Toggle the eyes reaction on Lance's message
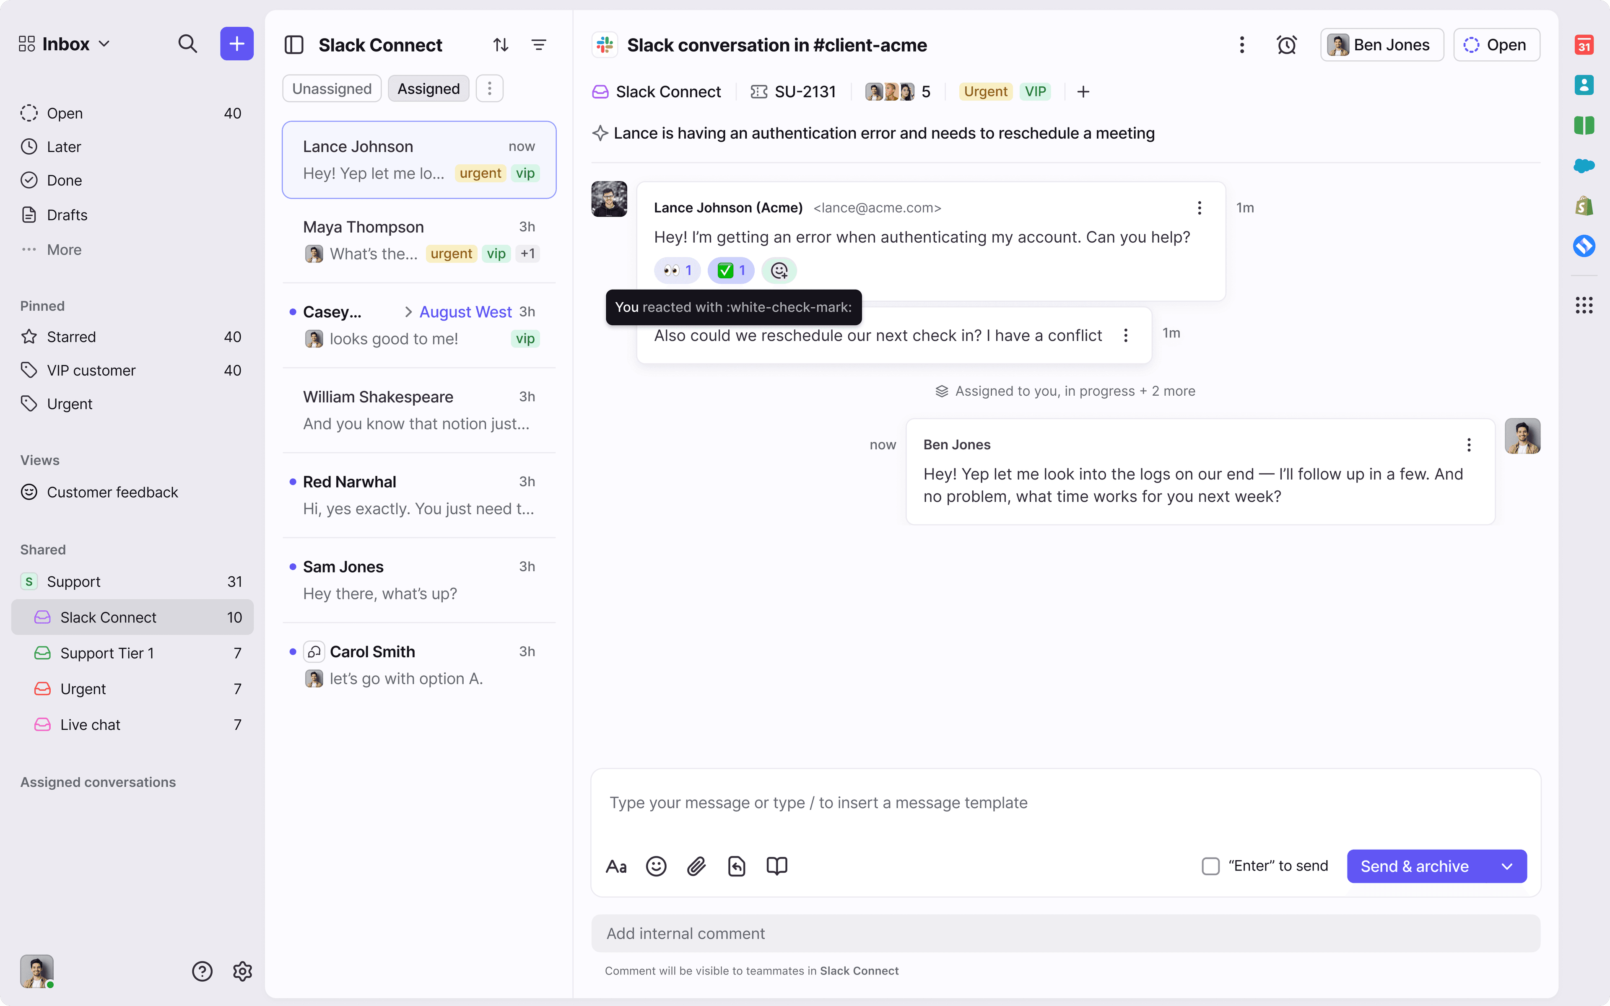The height and width of the screenshot is (1006, 1610). tap(677, 270)
